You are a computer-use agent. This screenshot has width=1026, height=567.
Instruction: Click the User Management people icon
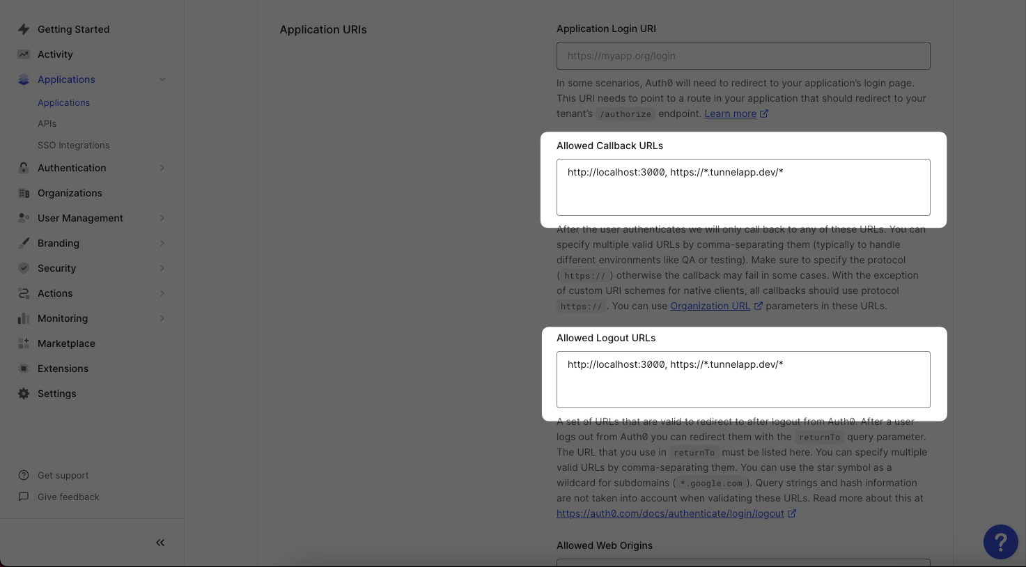click(24, 218)
